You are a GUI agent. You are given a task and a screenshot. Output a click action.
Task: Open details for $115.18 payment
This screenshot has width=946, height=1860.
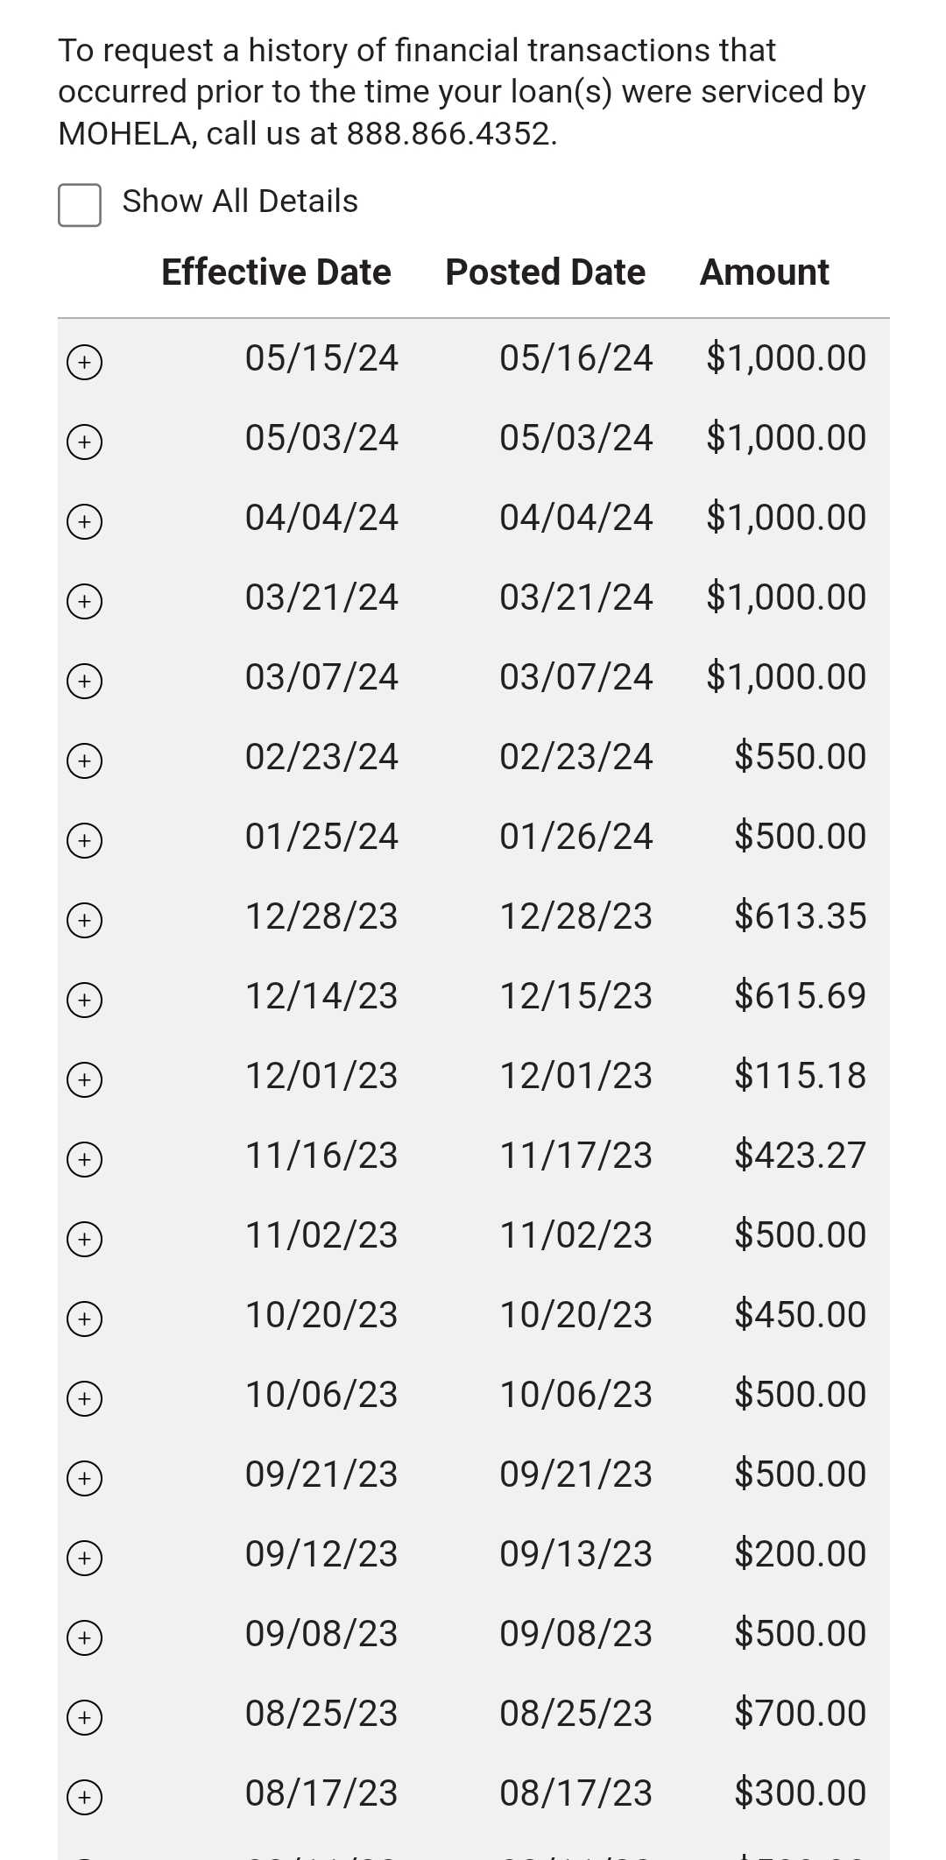(x=84, y=1079)
